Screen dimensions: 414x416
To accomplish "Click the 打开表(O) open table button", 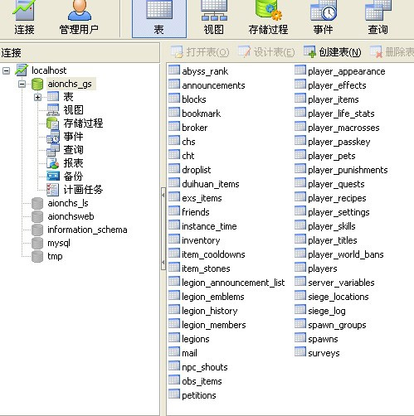I will pos(200,52).
